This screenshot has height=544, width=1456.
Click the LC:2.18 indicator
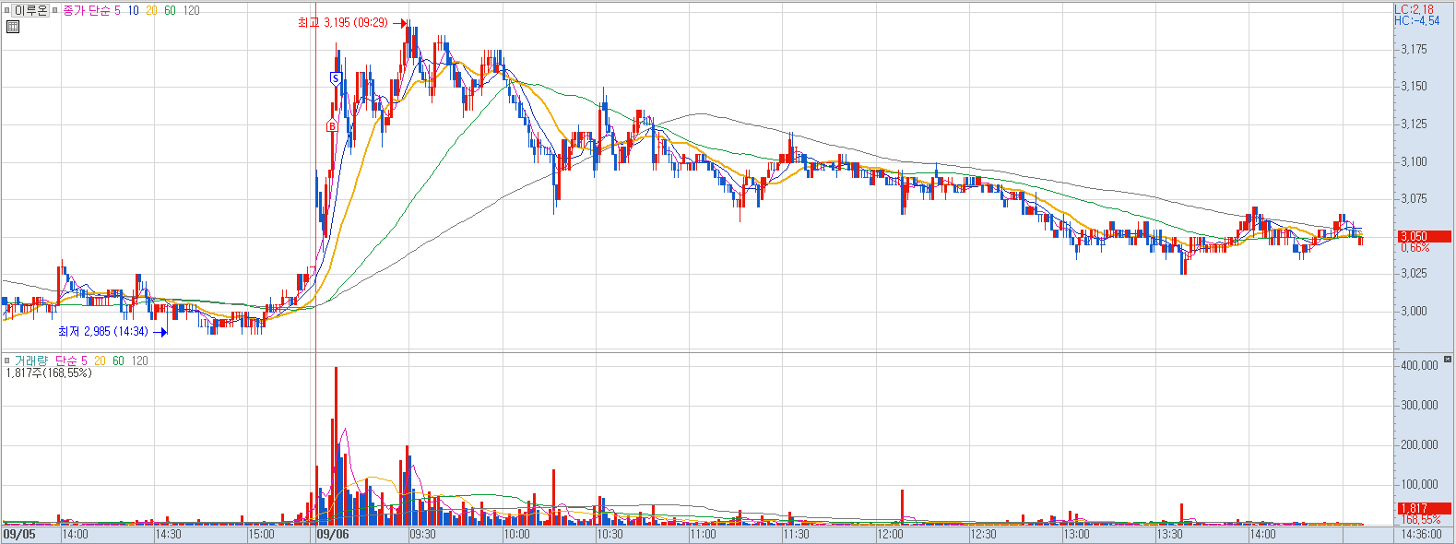[1415, 9]
